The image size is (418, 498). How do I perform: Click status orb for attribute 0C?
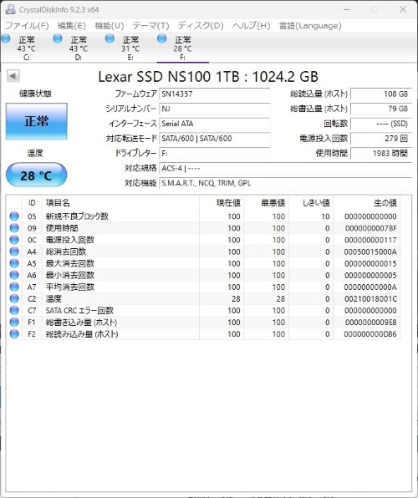[14, 240]
